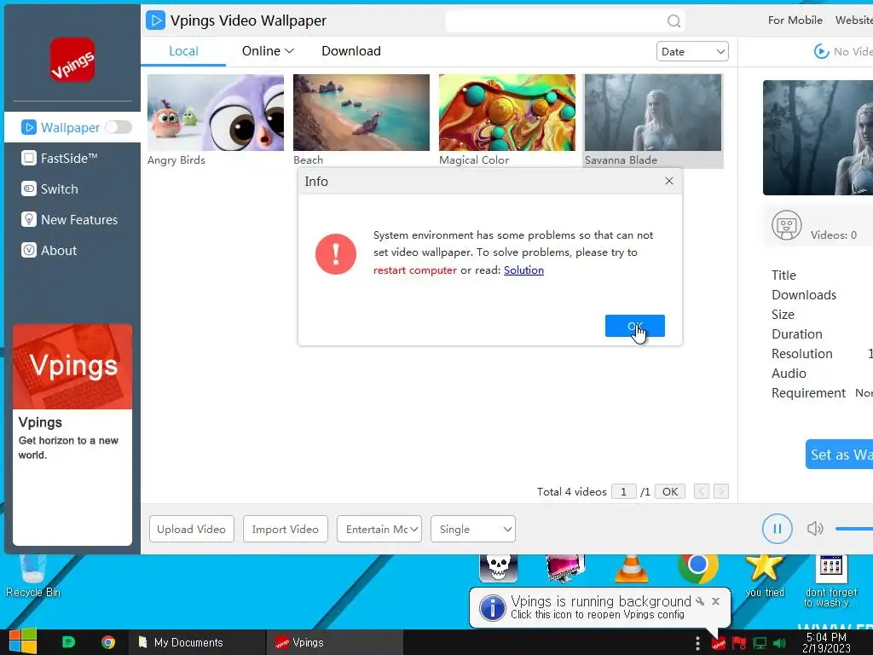Image resolution: width=873 pixels, height=655 pixels.
Task: Close the Info dialog with X
Action: pos(669,181)
